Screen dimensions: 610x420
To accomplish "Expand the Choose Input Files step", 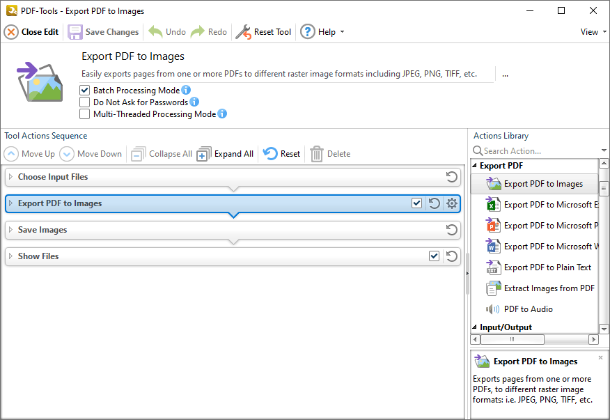I will point(11,177).
